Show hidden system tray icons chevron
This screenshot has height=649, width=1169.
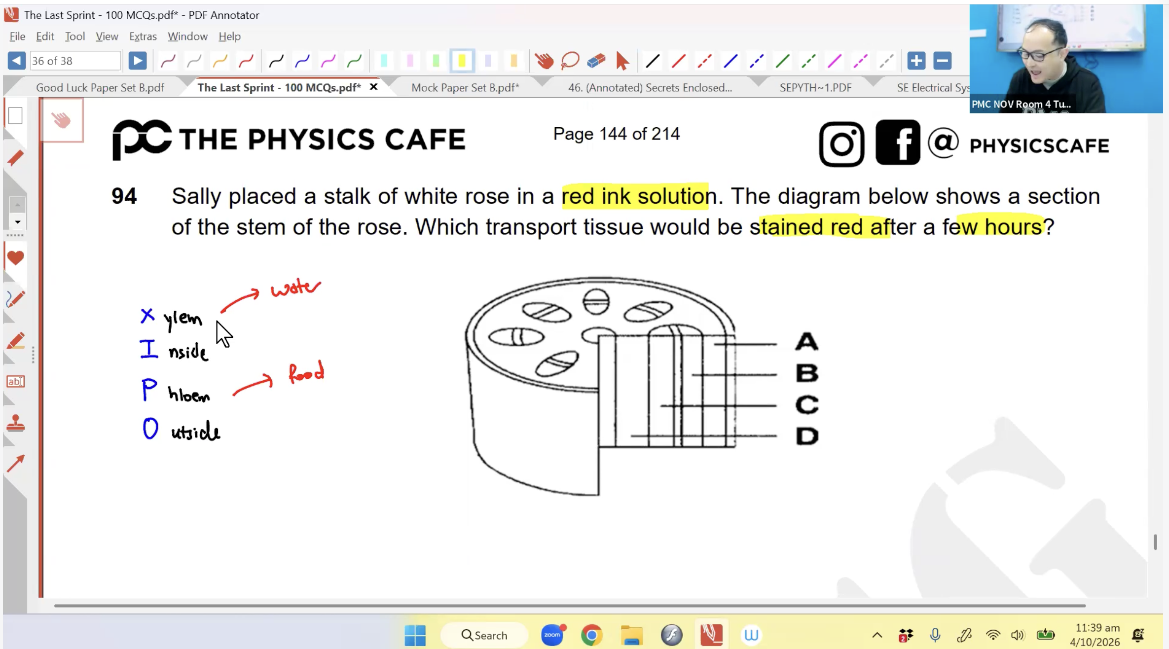pyautogui.click(x=877, y=635)
